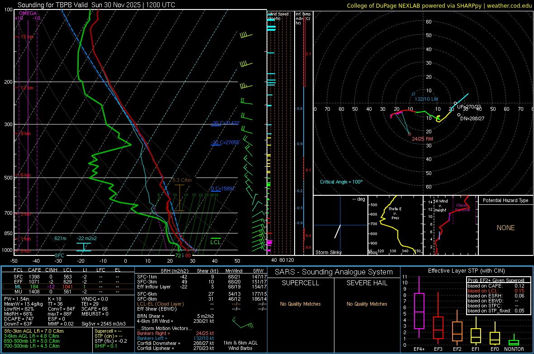Click the red 'Bunkers Right = 24/25 kt' line
The height and width of the screenshot is (354, 534).
tap(176, 333)
